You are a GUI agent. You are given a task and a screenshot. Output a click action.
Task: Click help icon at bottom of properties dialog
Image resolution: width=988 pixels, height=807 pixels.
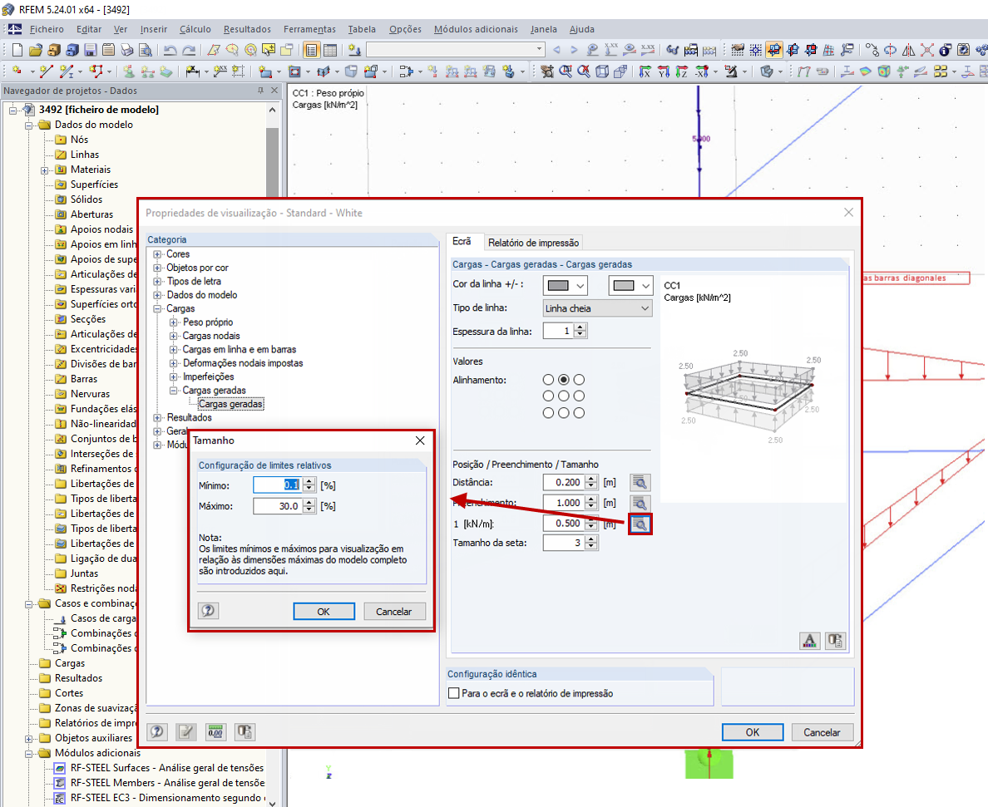[157, 731]
